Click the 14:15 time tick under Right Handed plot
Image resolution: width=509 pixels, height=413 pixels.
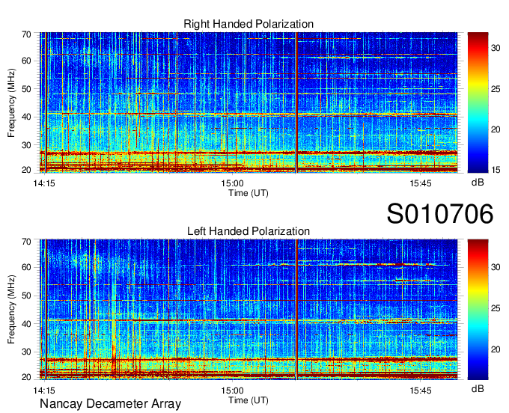click(44, 183)
